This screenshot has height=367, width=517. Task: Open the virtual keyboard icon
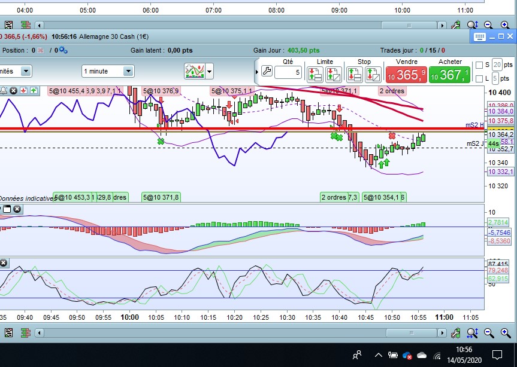pos(479,36)
